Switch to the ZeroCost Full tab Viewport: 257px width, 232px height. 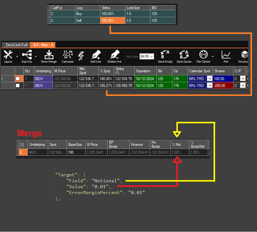point(16,45)
